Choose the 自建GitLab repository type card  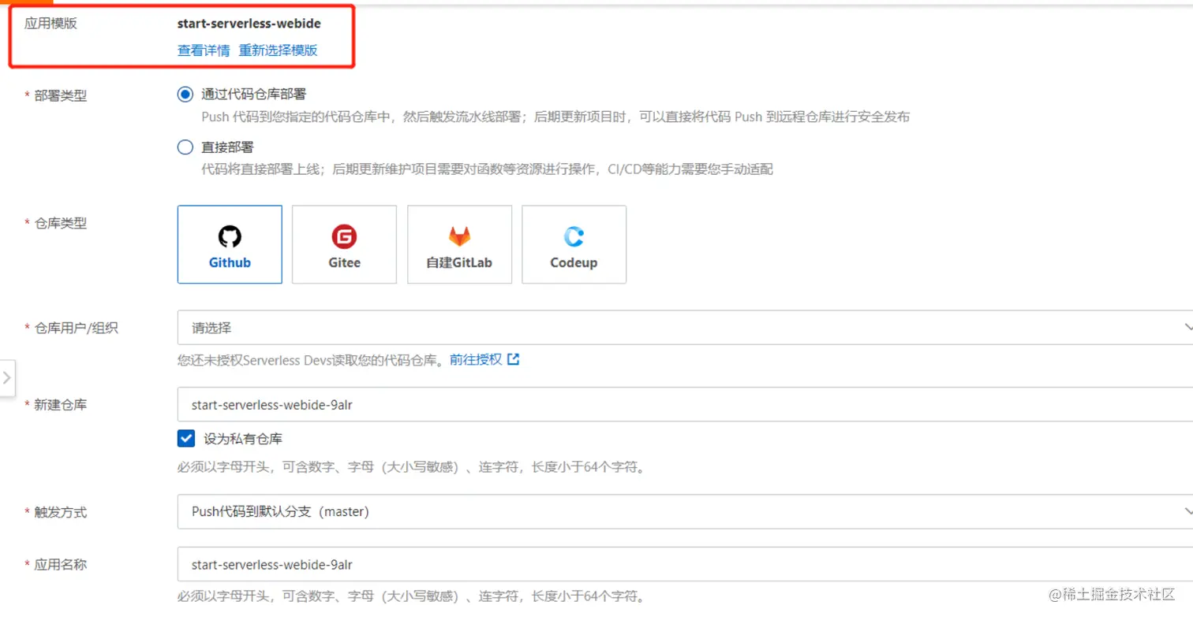point(459,244)
